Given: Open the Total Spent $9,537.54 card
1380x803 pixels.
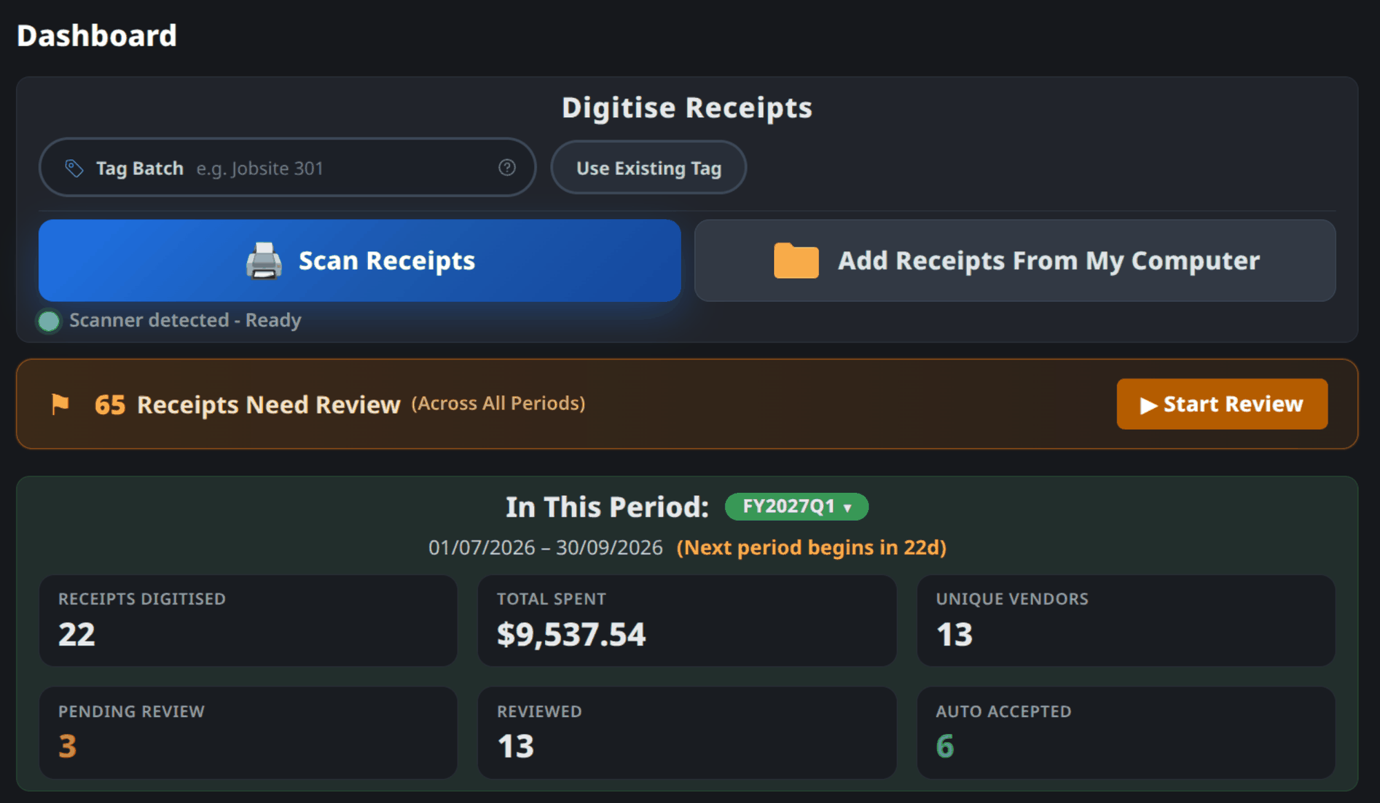Looking at the screenshot, I should click(687, 620).
